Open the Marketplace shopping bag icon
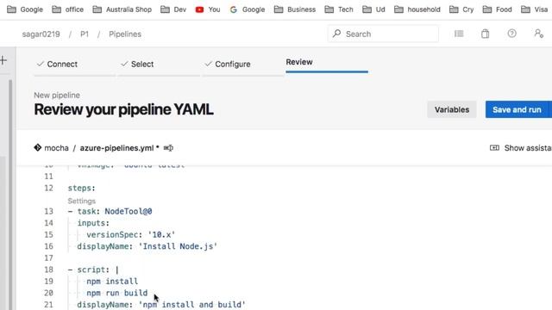The image size is (552, 310). click(x=485, y=34)
